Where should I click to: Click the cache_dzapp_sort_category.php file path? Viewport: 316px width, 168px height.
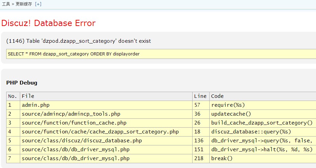point(100,132)
